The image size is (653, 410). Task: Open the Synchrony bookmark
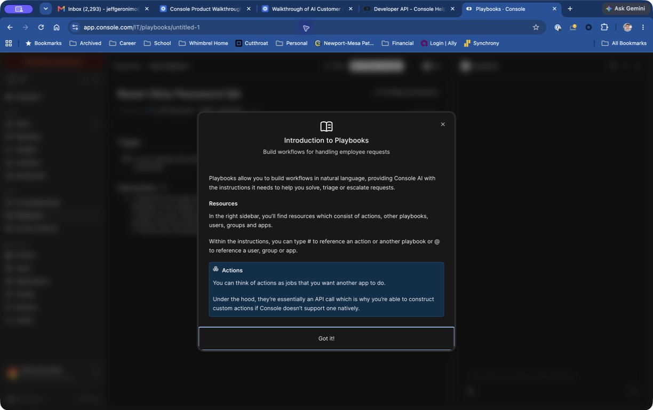pos(482,43)
